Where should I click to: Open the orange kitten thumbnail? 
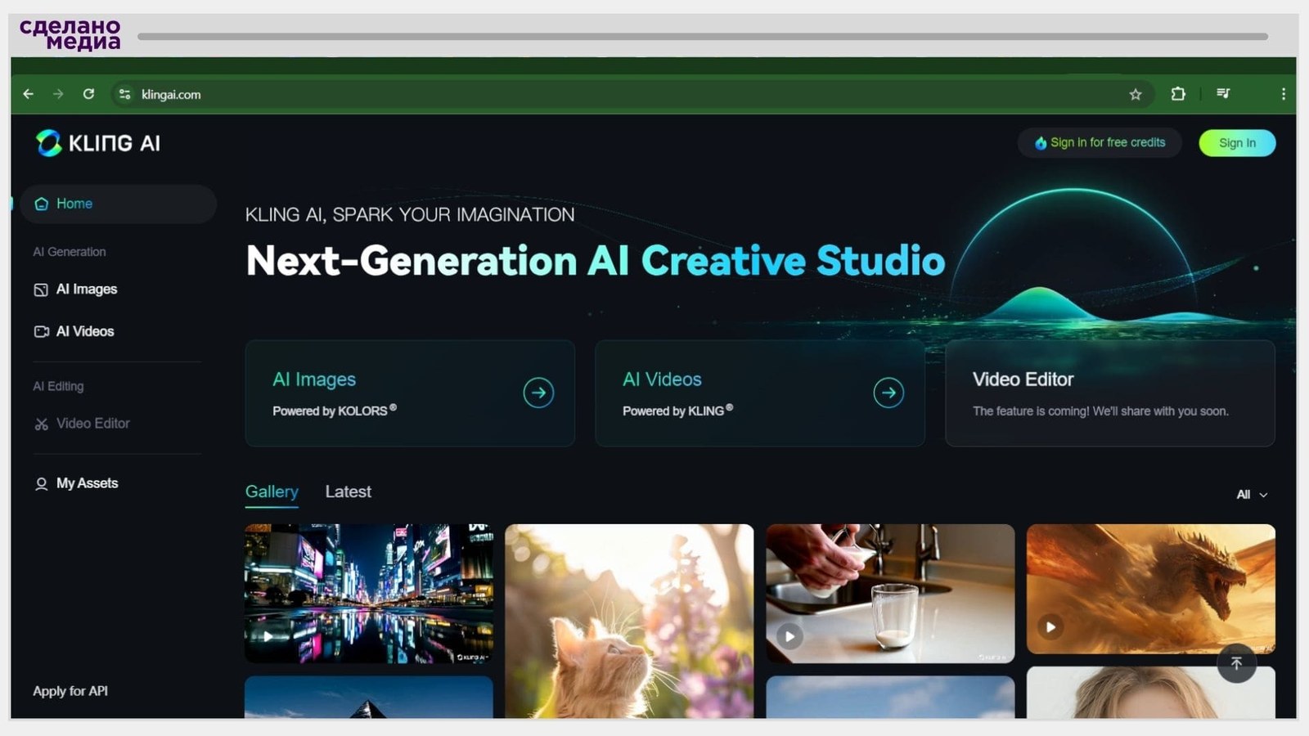629,622
